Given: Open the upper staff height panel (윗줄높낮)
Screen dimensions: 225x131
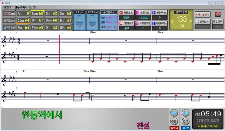Looking at the screenshot, I should tap(79, 21).
